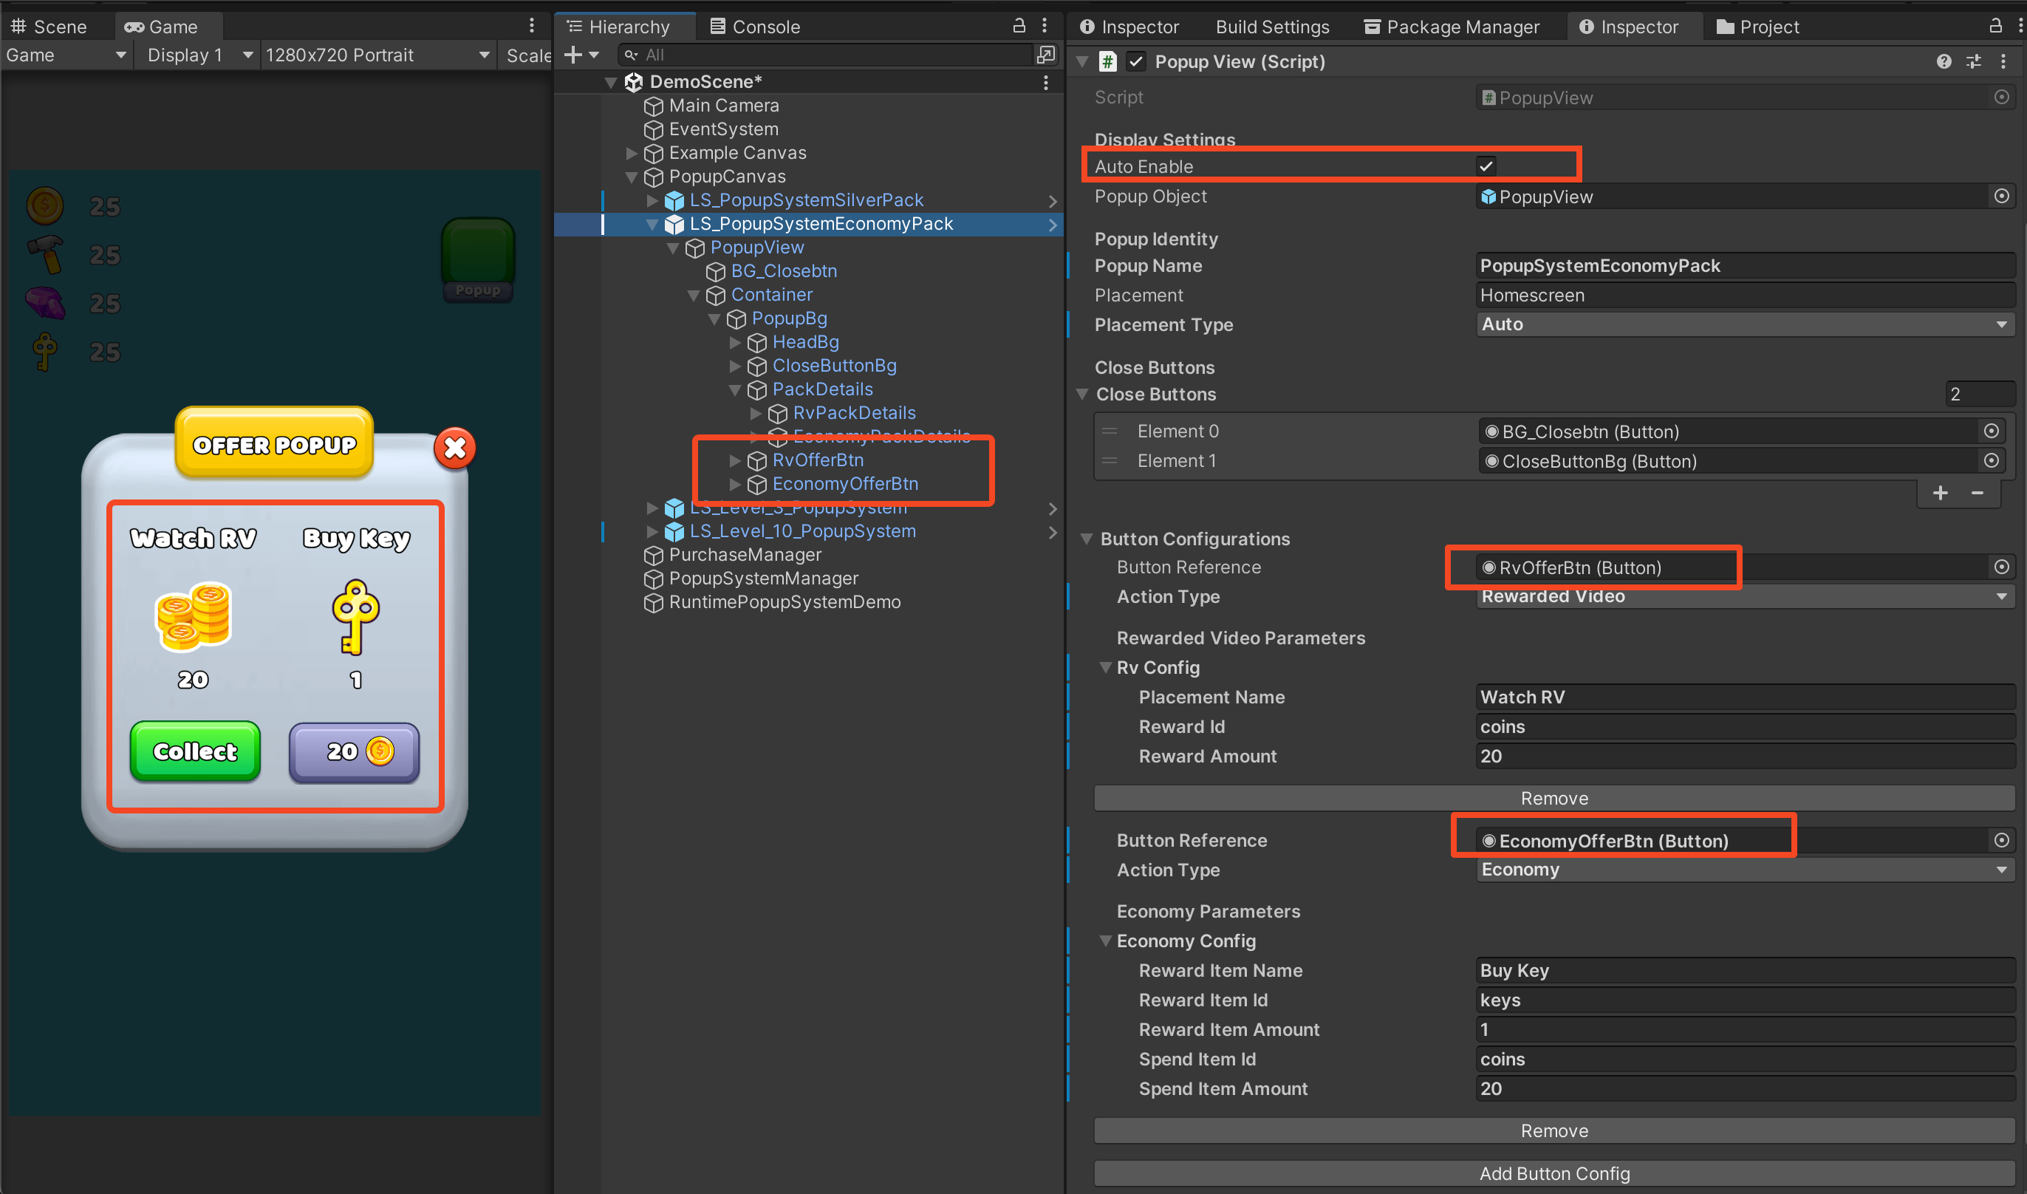The height and width of the screenshot is (1194, 2027).
Task: Open the Popup View component presets icon
Action: 1974,61
